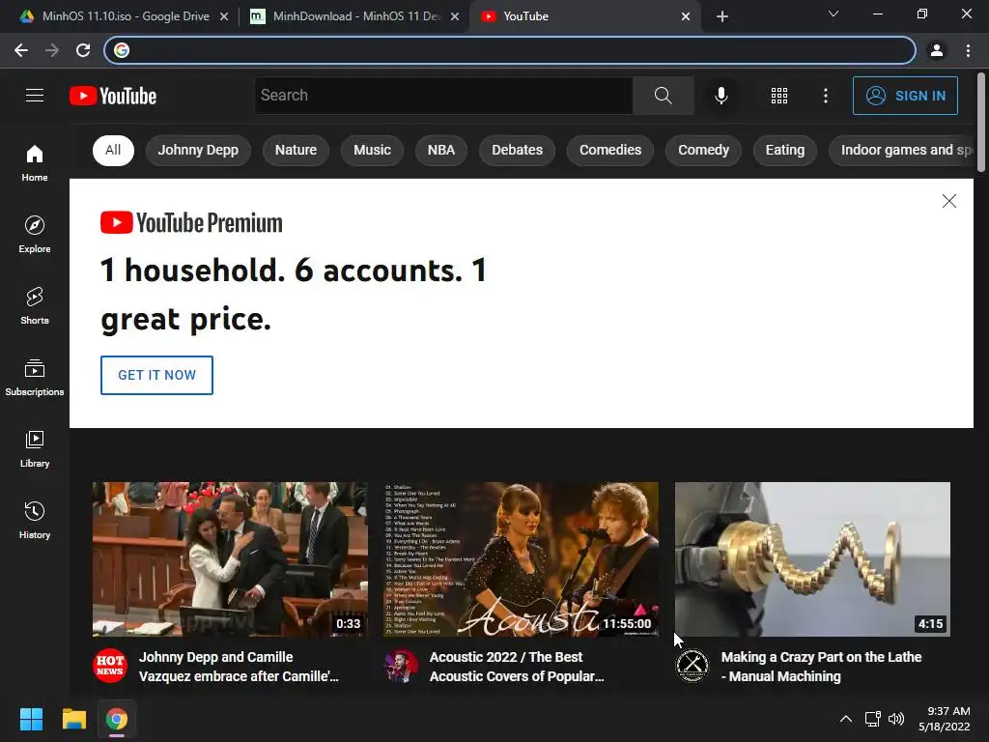Click the Acoustic 2022 channel avatar
989x742 pixels.
pyautogui.click(x=401, y=666)
